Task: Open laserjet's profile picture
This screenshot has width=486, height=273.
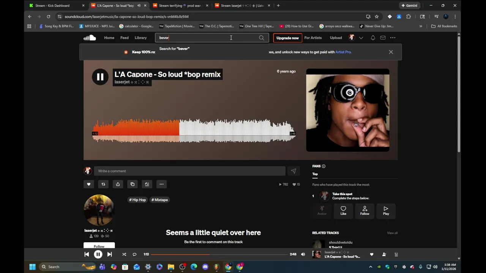Action: tap(99, 210)
